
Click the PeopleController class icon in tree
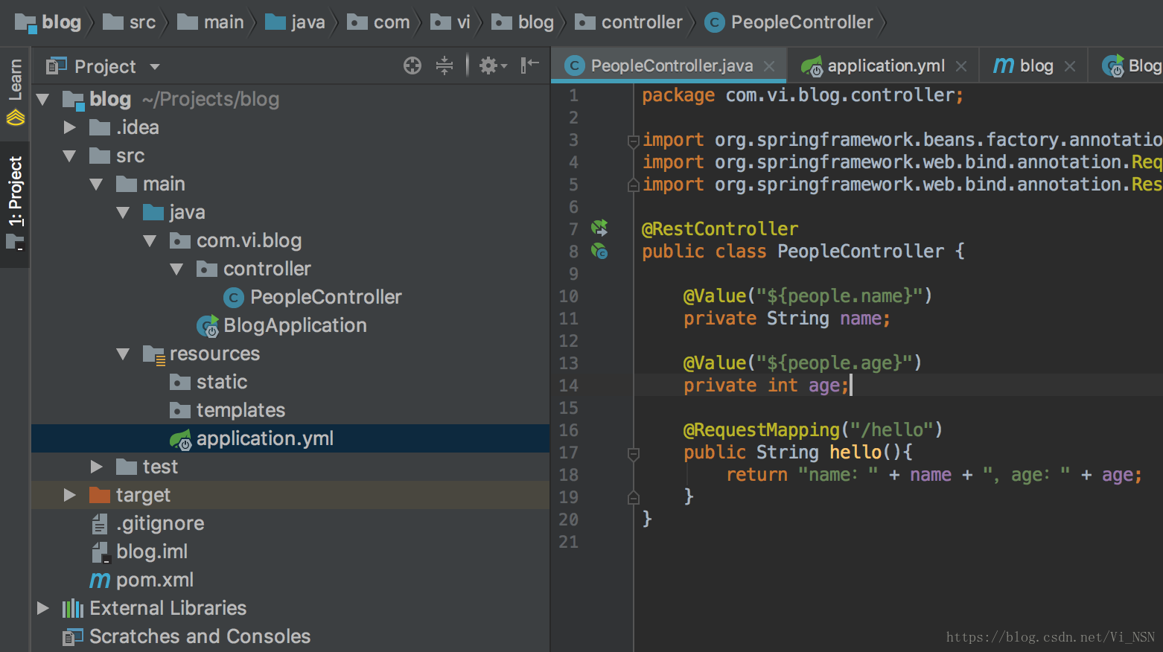tap(234, 298)
